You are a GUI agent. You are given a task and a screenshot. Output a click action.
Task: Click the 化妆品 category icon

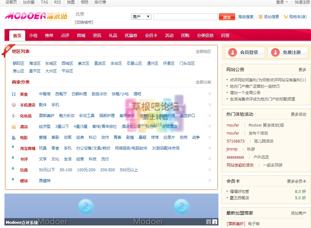click(x=13, y=116)
